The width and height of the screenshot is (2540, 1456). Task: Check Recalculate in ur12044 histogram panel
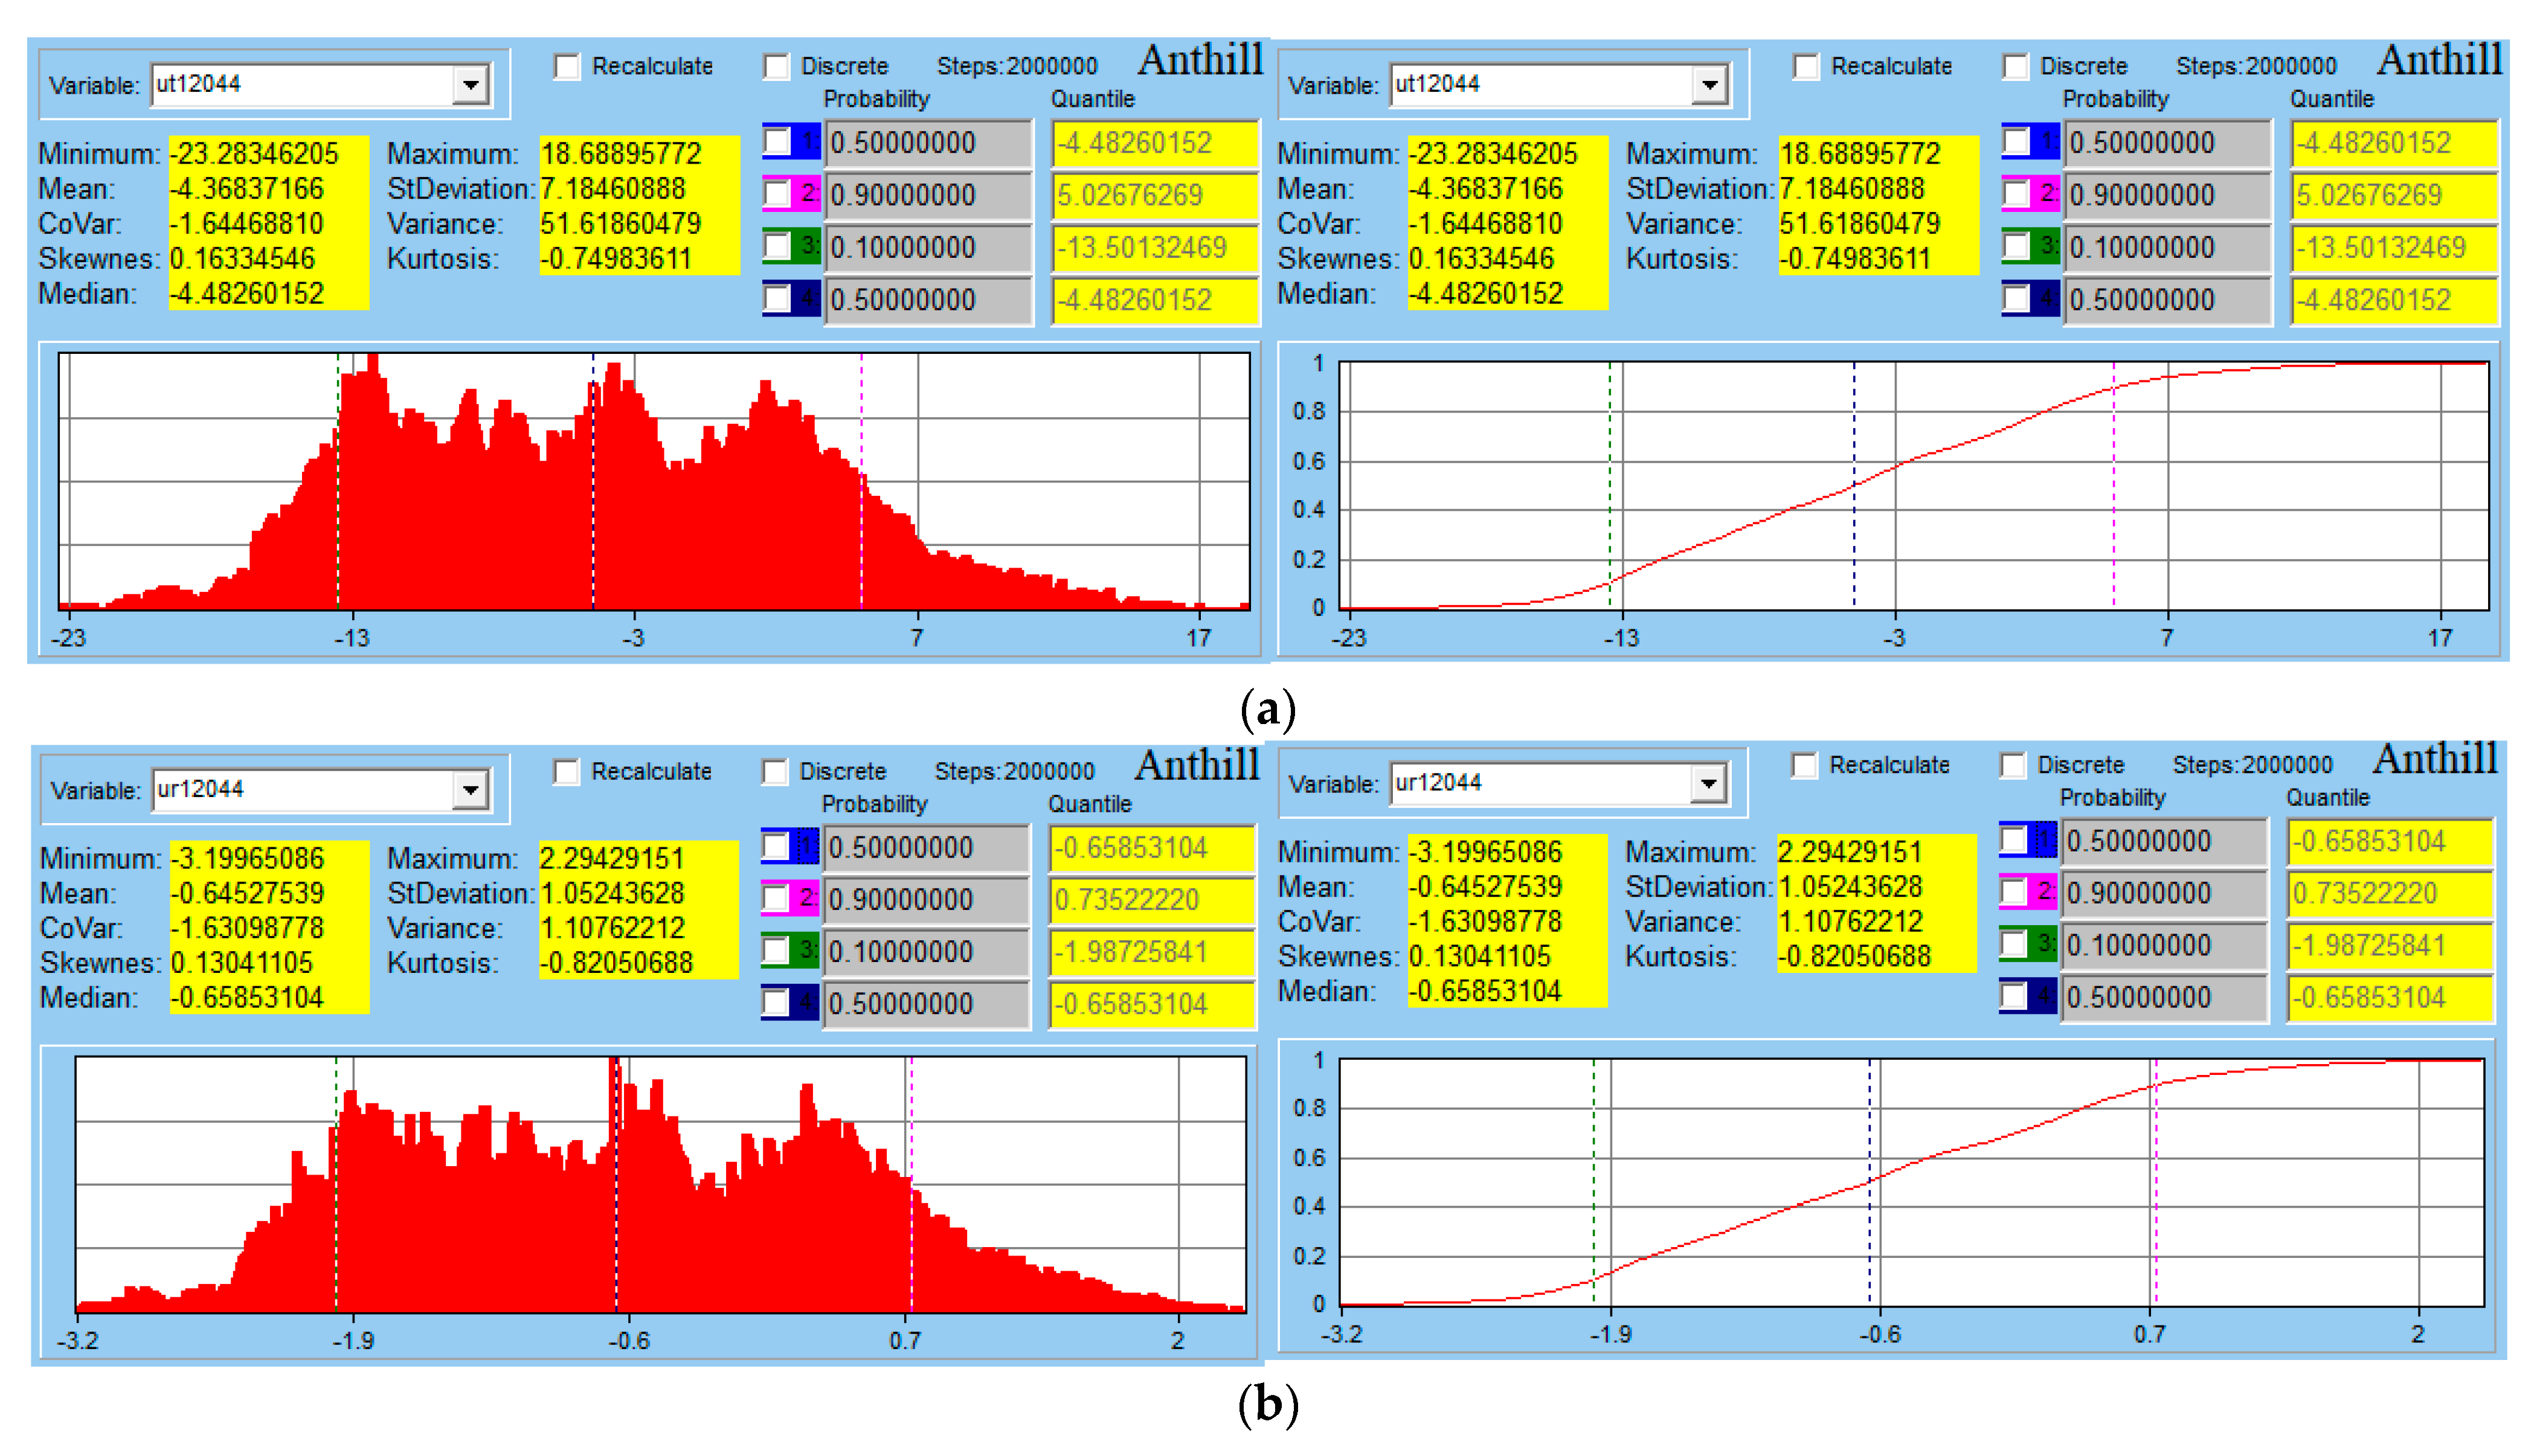(566, 772)
